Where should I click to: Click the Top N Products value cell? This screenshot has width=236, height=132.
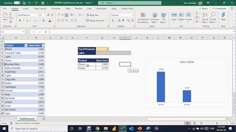click(x=102, y=49)
